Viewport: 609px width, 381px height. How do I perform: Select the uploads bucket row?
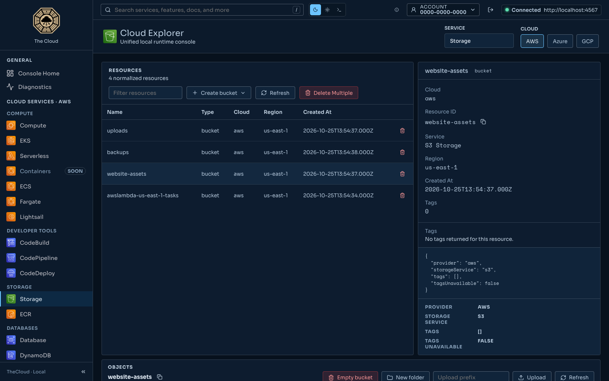(x=257, y=130)
